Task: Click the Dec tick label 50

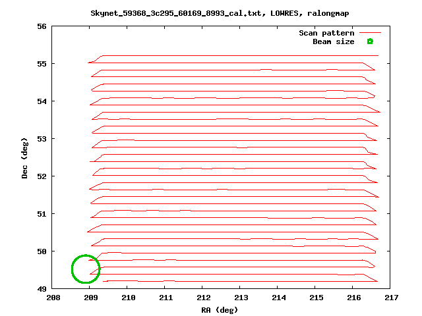Action: click(42, 251)
